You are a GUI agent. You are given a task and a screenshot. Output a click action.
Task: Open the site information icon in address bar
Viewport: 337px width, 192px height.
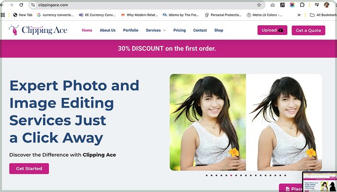33,5
